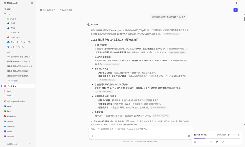The width and height of the screenshot is (245, 147).
Task: Collapse the sidebar with the panel icon
Action: coord(32,3)
